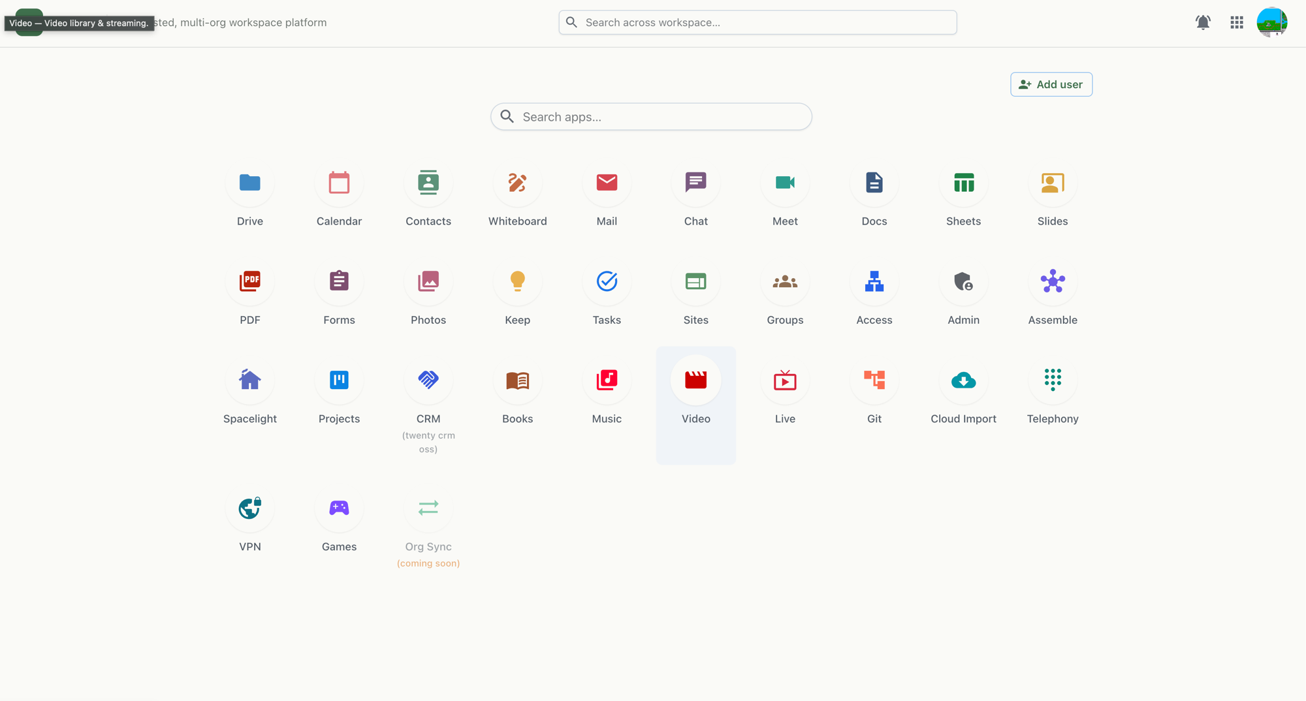Open the Mail app
The height and width of the screenshot is (701, 1306).
click(x=607, y=197)
